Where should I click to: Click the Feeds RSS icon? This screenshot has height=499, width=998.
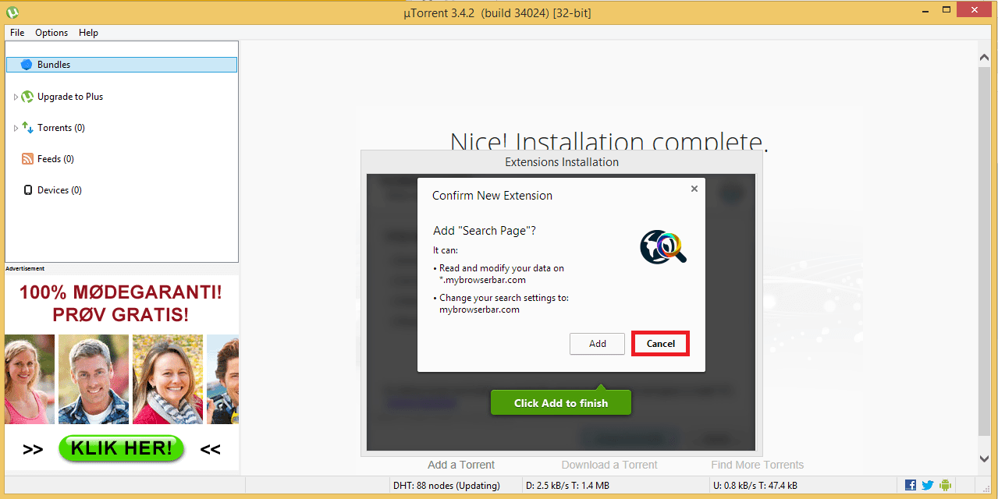click(x=27, y=159)
